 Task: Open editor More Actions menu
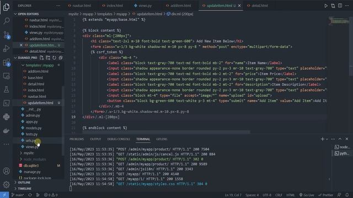click(347, 5)
